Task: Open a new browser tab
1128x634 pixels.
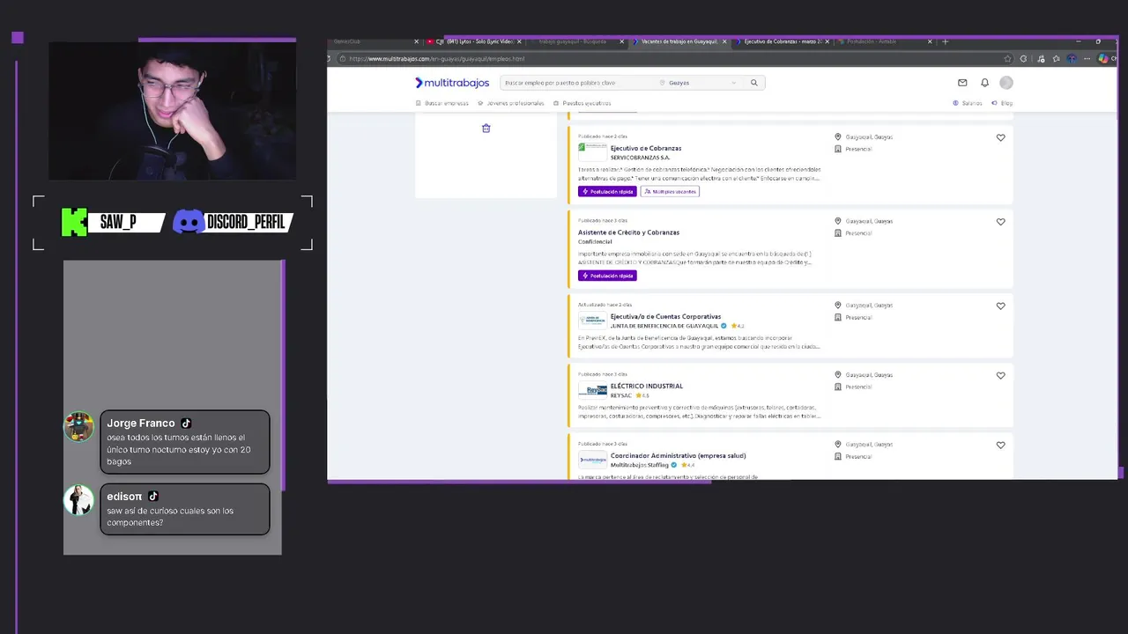Action: coord(946,41)
